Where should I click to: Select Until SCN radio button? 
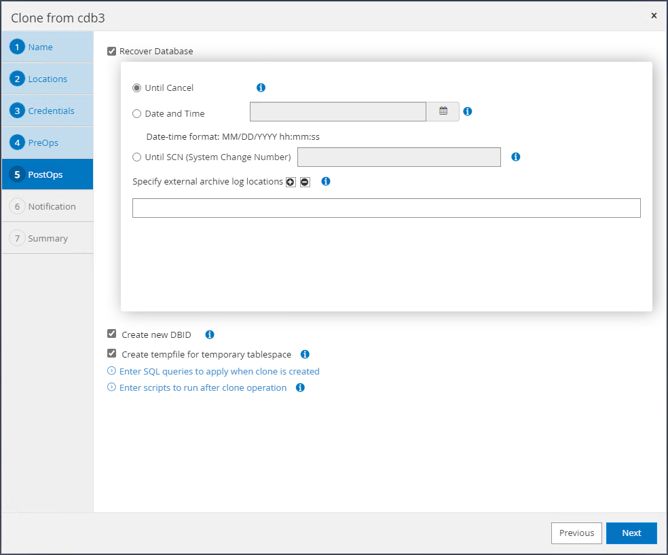137,157
